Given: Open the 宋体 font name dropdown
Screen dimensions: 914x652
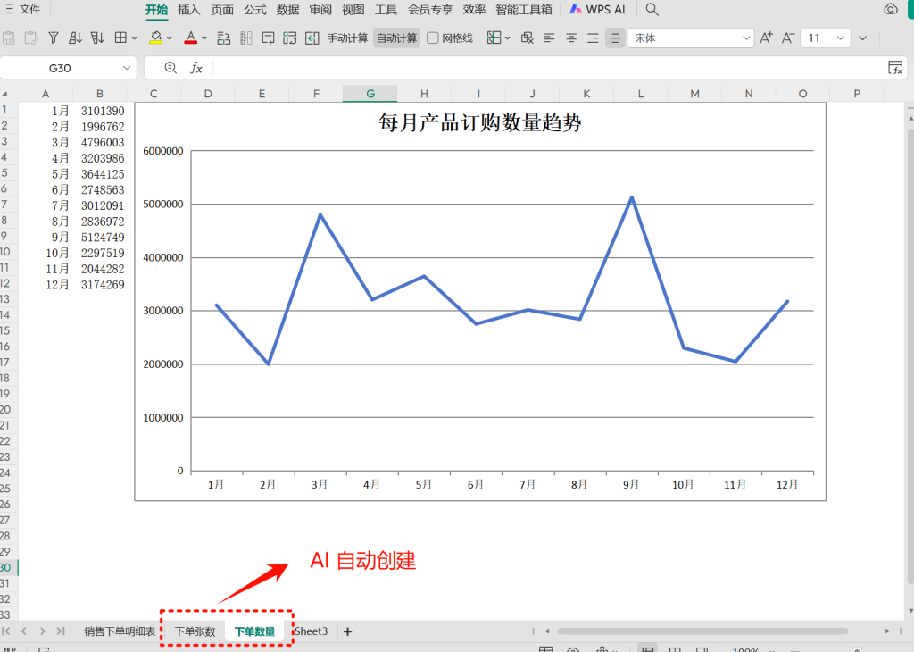Looking at the screenshot, I should pyautogui.click(x=746, y=38).
